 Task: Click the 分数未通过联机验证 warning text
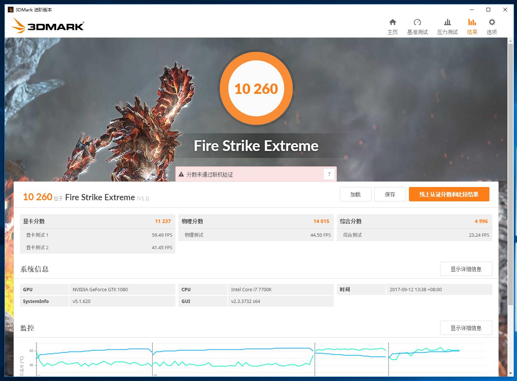[210, 174]
